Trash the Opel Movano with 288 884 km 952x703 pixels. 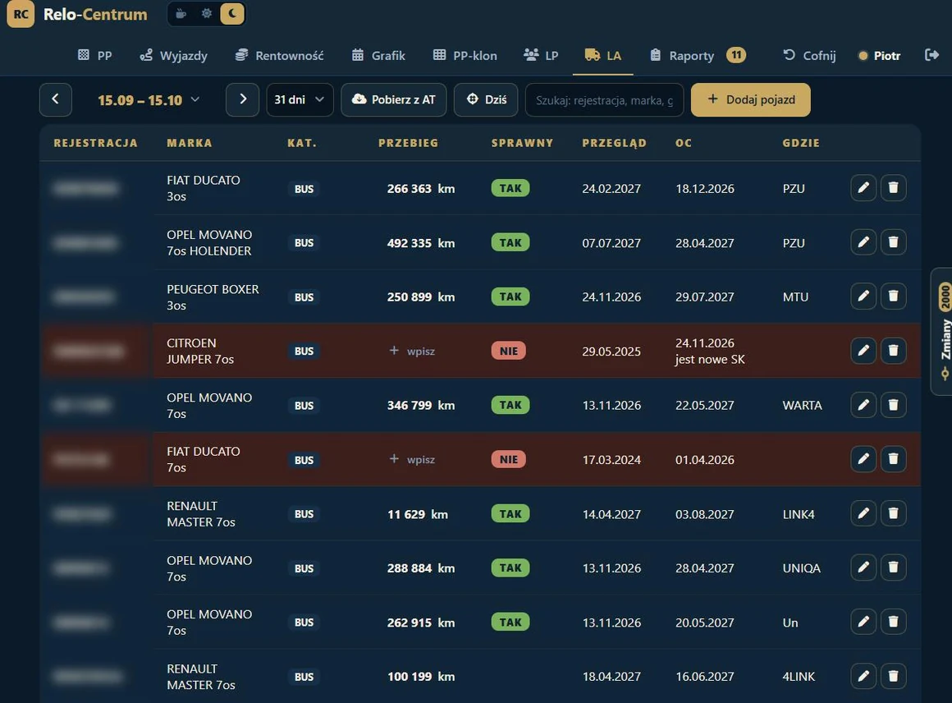893,567
